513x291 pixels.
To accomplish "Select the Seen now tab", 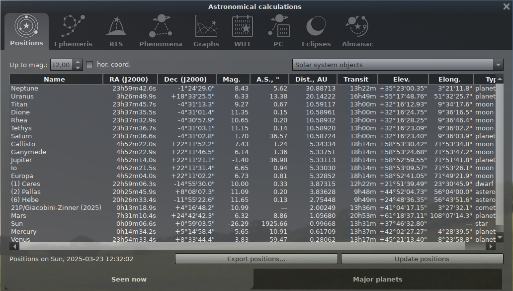I will [x=129, y=279].
